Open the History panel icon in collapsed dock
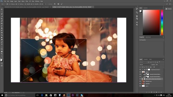The image size is (173, 97). coord(137,9)
